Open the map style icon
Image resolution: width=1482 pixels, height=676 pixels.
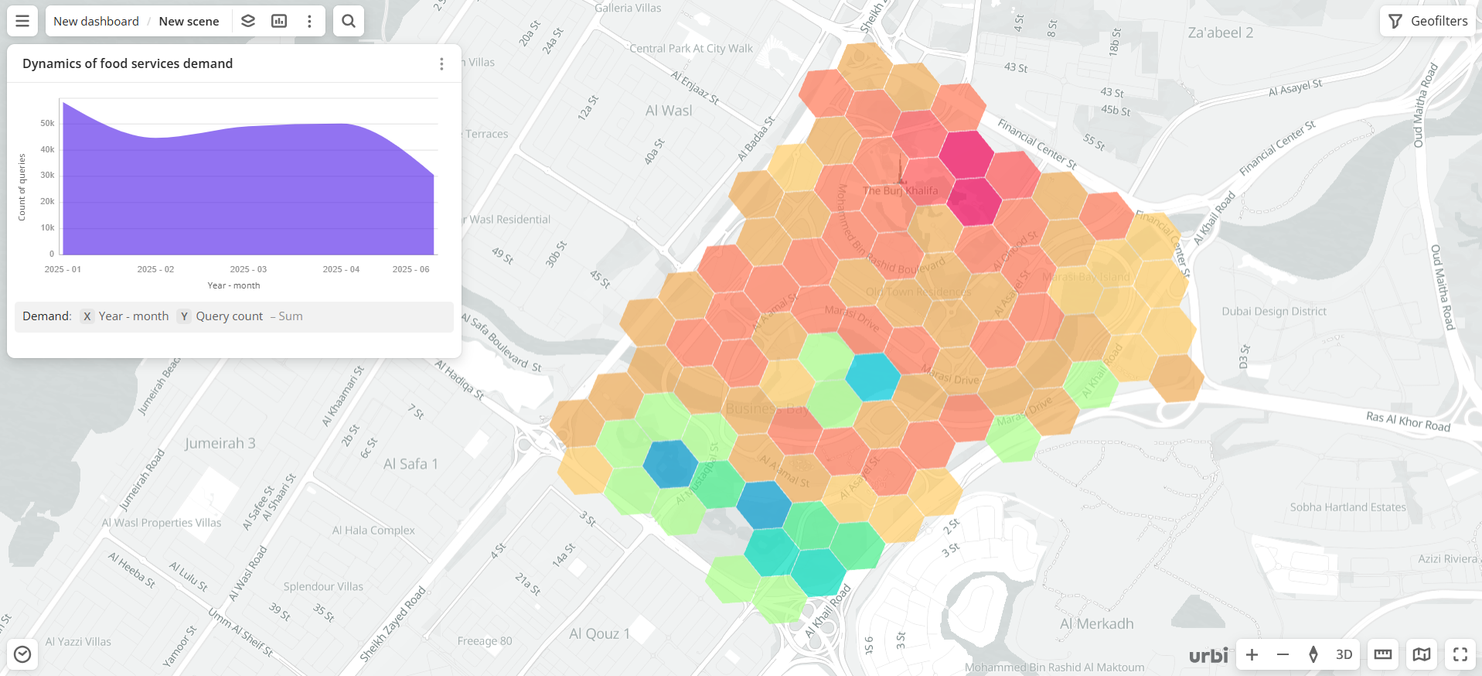point(1422,654)
